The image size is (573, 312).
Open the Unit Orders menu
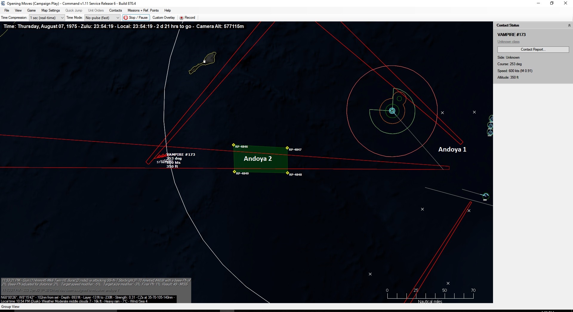(x=96, y=10)
